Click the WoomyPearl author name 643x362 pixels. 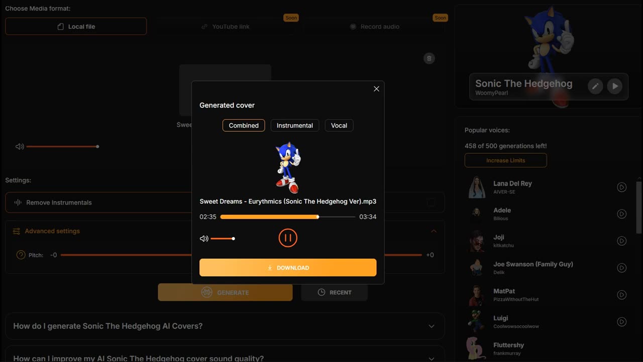[491, 93]
